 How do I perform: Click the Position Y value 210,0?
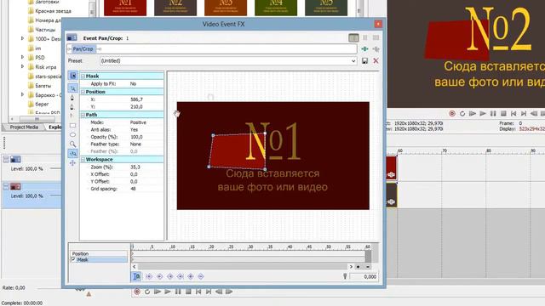(136, 106)
